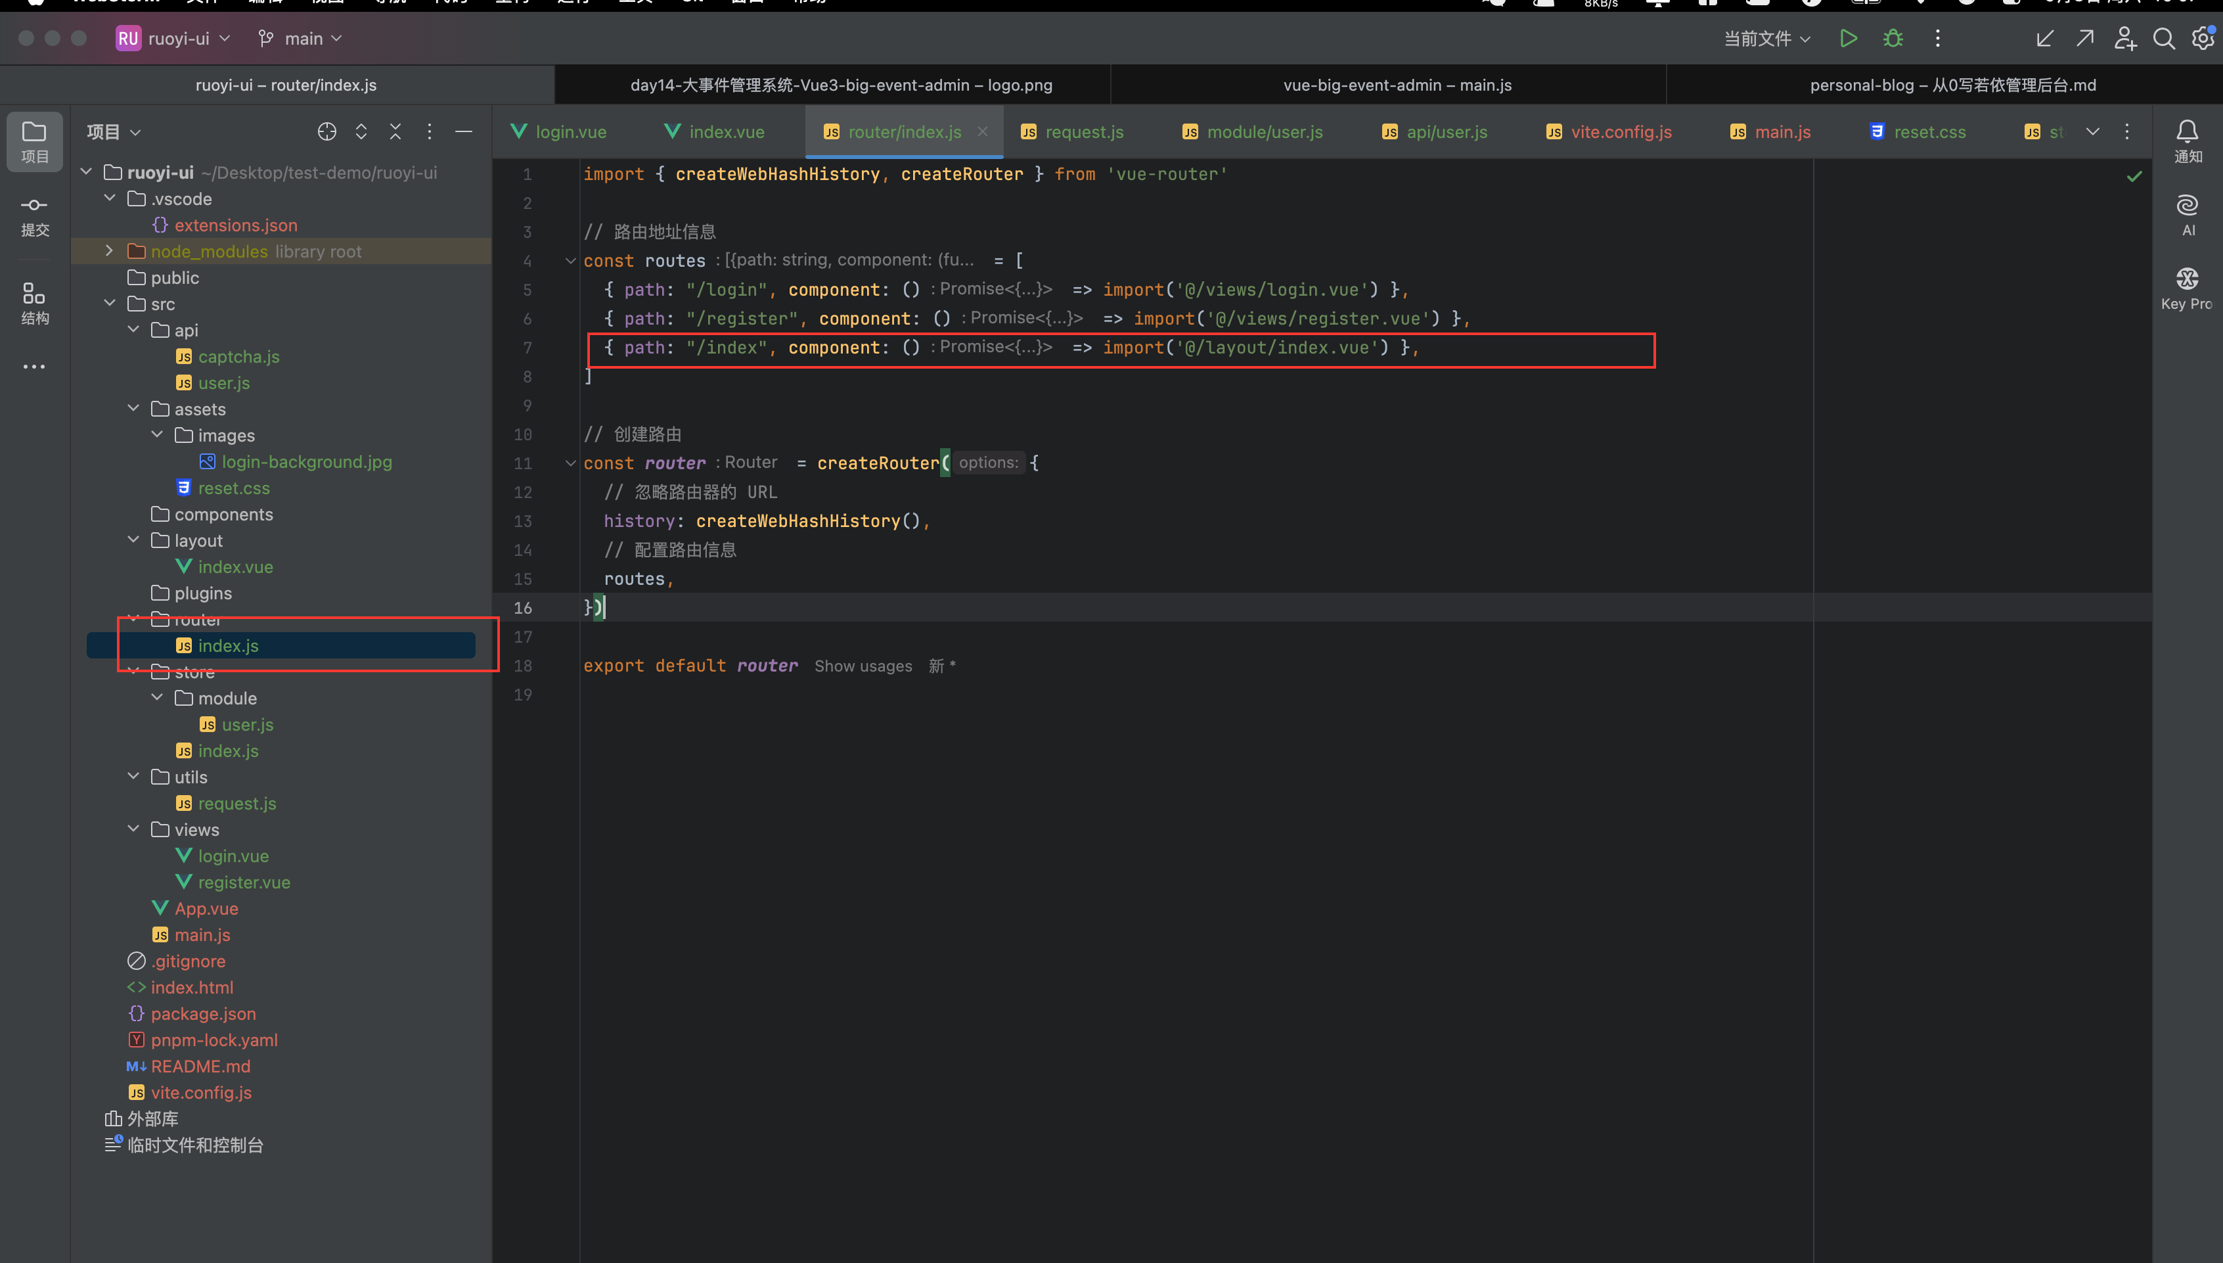Toggle the 项目 project tool window

pyautogui.click(x=35, y=141)
